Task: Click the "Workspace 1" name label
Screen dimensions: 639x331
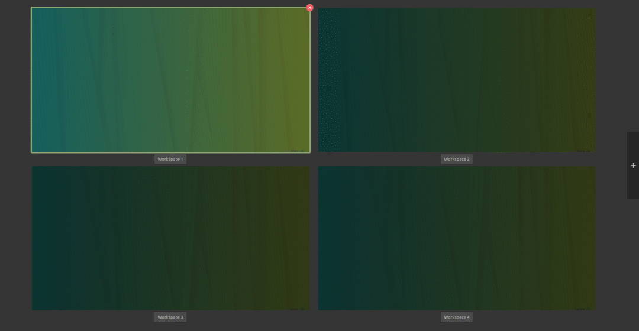Action: click(170, 159)
